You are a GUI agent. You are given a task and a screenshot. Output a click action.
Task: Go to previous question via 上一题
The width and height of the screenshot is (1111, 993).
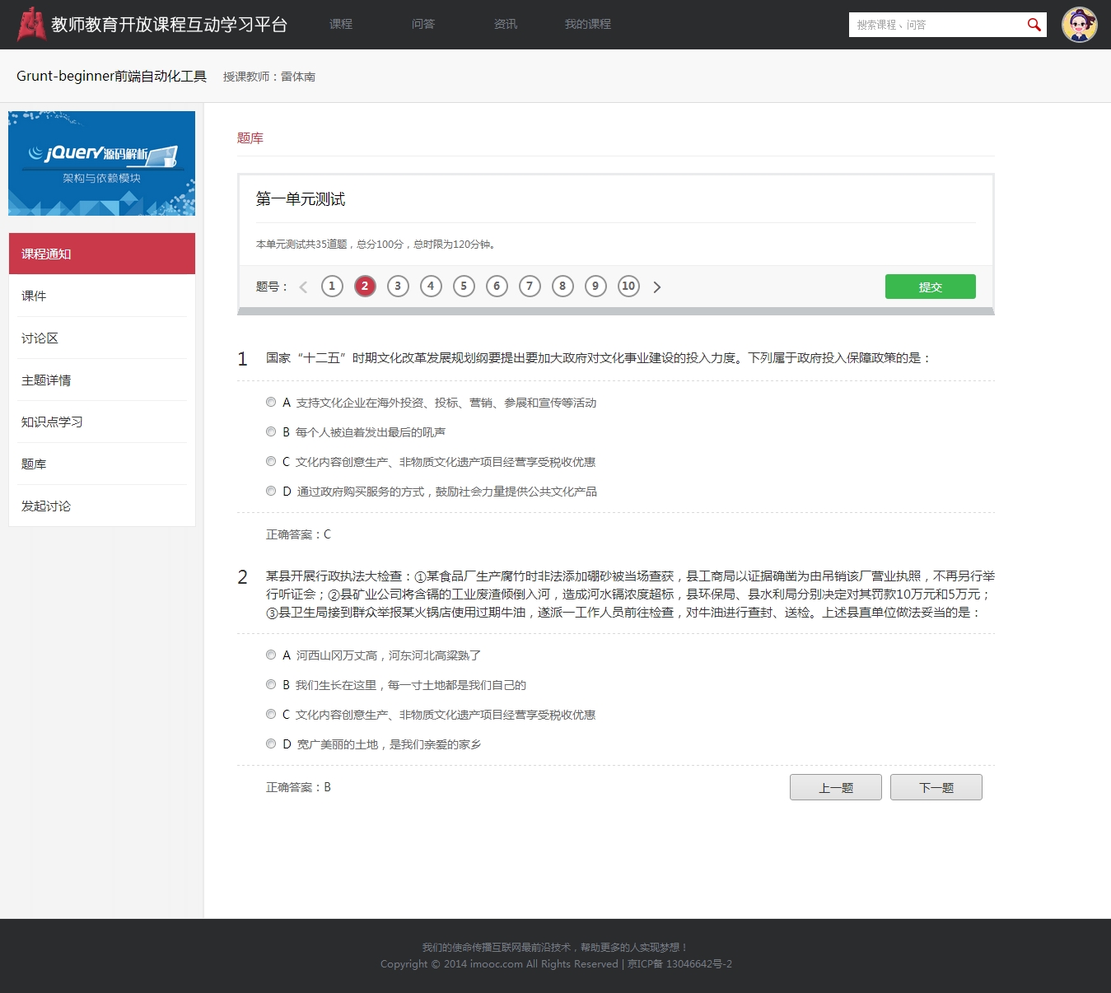click(836, 787)
